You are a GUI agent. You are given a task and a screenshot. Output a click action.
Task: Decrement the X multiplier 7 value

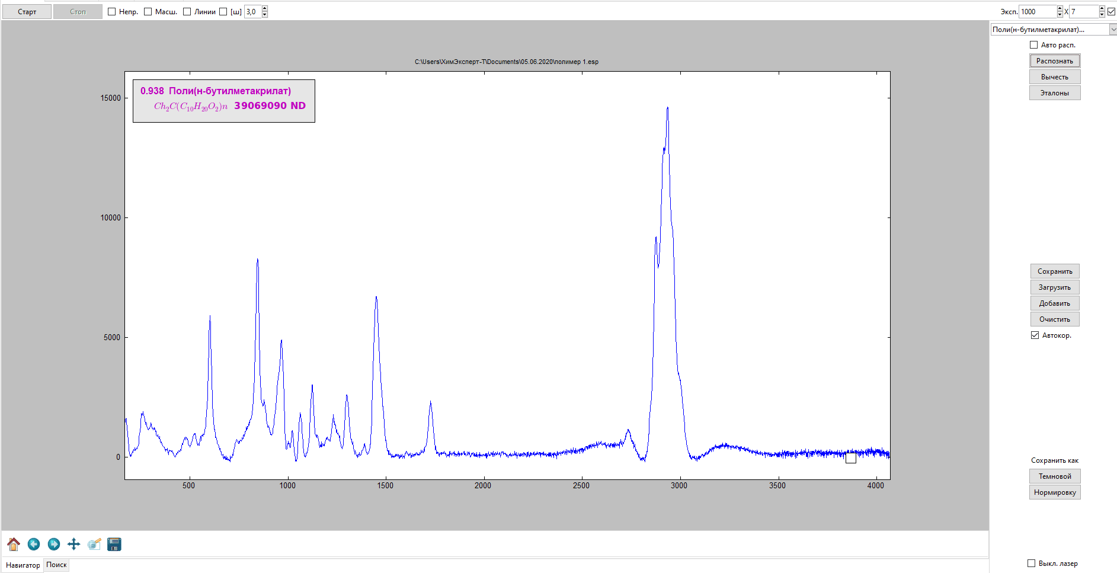coord(1102,15)
